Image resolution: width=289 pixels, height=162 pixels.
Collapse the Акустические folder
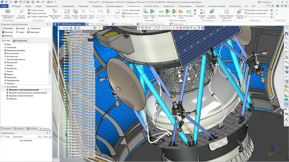tap(2, 87)
